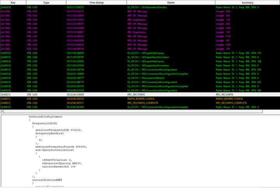
Task: Select RRCConnectionReconfigurationComplete row at 05:32:05.391793
Action: [140, 86]
